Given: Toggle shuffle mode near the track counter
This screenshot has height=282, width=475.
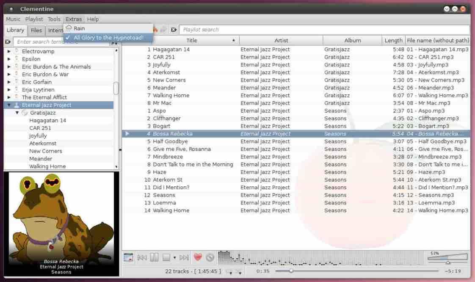Looking at the screenshot, I should click(231, 271).
